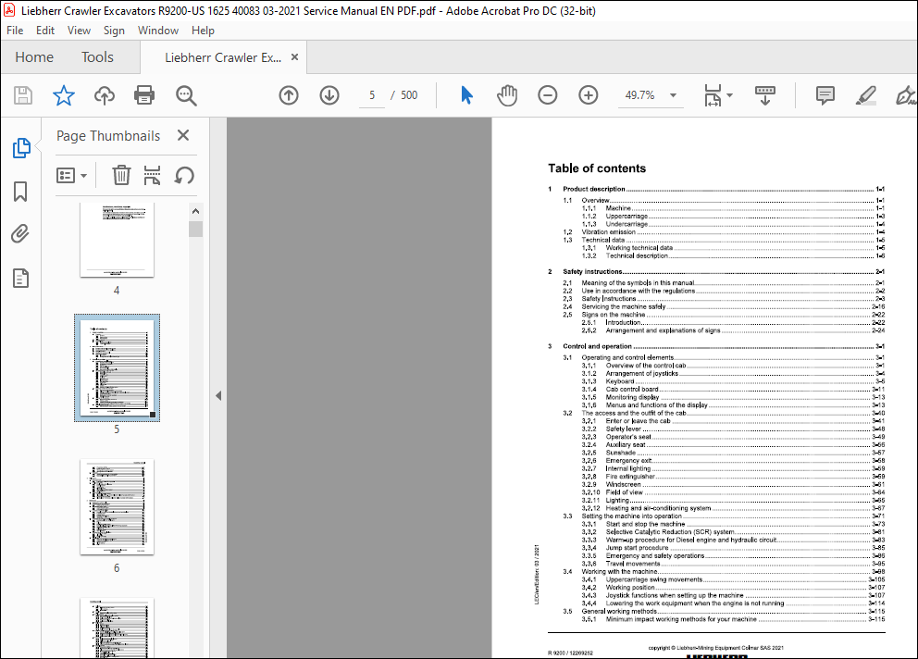Viewport: 918px width, 659px height.
Task: Go to previous page arrow
Action: point(289,95)
